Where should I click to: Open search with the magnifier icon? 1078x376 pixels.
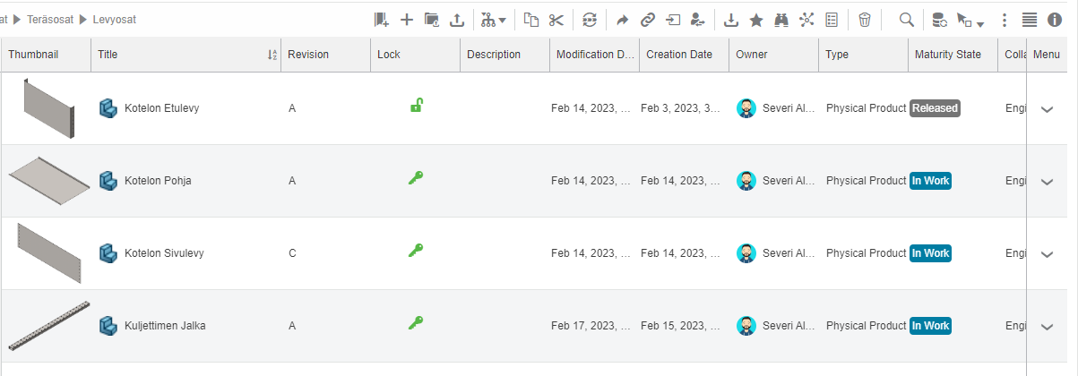click(907, 19)
